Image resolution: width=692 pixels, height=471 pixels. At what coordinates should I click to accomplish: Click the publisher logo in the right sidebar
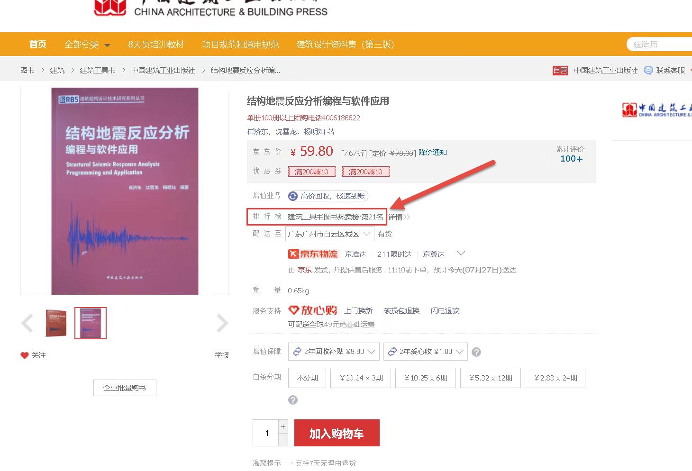(657, 110)
